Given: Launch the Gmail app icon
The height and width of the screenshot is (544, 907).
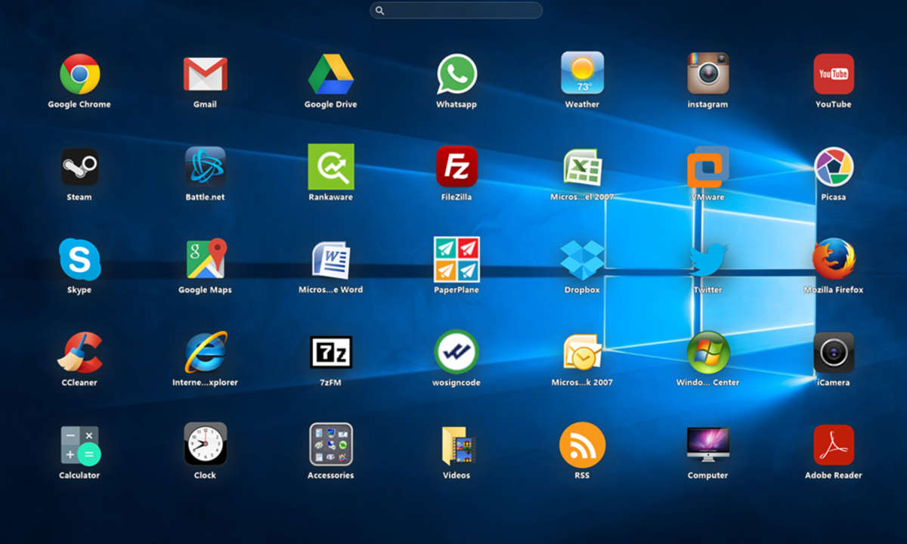Looking at the screenshot, I should [x=205, y=74].
